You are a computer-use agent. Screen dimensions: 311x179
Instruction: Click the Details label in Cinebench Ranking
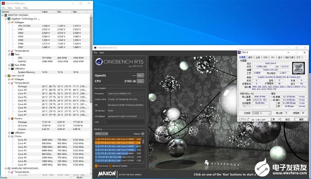tap(137, 134)
